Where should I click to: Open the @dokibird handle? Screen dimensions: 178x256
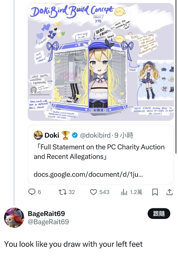click(x=95, y=135)
